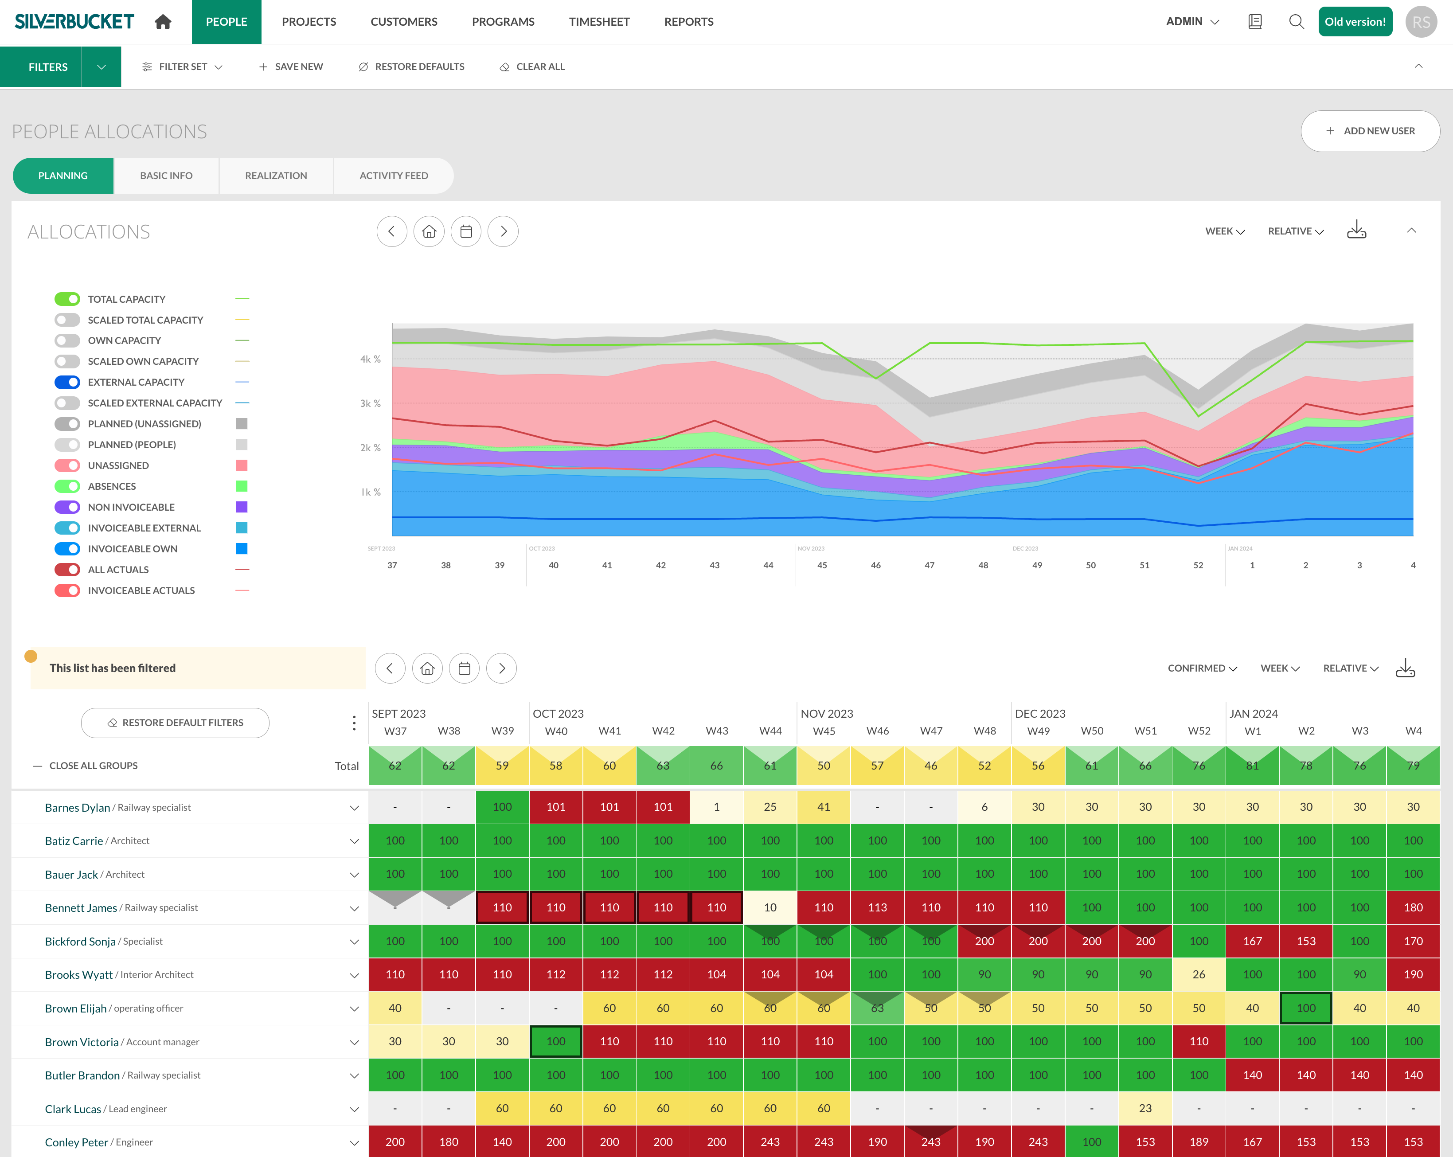1453x1157 pixels.
Task: Toggle All Actuals series
Action: (x=67, y=569)
